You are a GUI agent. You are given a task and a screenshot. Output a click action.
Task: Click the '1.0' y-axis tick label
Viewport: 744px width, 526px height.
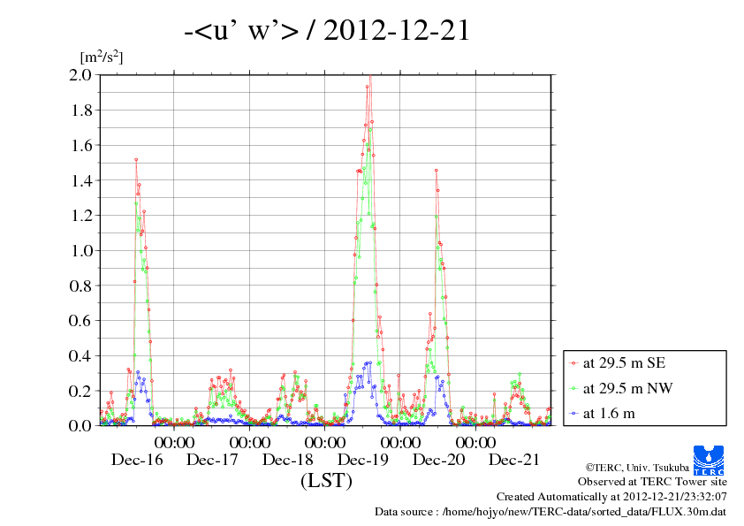click(80, 251)
